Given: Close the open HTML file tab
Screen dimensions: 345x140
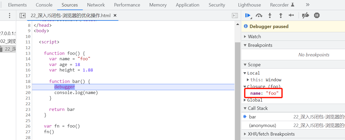Looking at the screenshot, I should pos(115,16).
